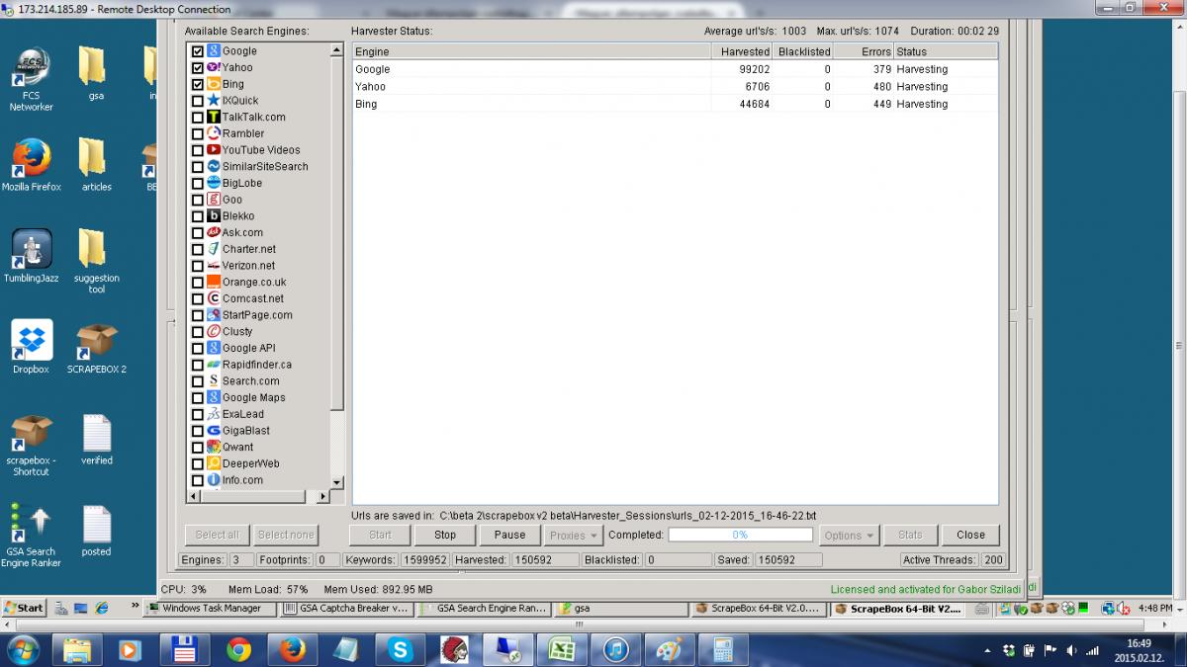Open Chrome from the Windows taskbar
Image resolution: width=1187 pixels, height=667 pixels.
[x=238, y=649]
